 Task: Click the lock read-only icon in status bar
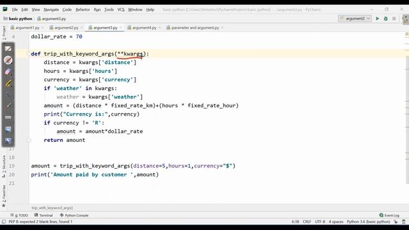(x=396, y=222)
